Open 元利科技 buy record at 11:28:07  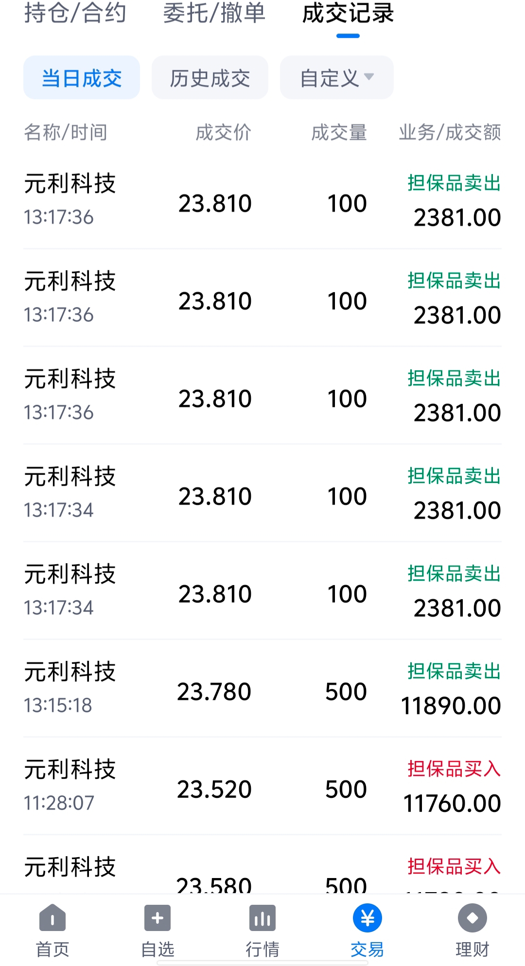coord(262,786)
